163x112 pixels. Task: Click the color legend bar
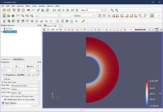(147, 93)
